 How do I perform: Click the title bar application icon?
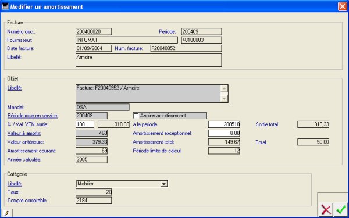point(5,6)
